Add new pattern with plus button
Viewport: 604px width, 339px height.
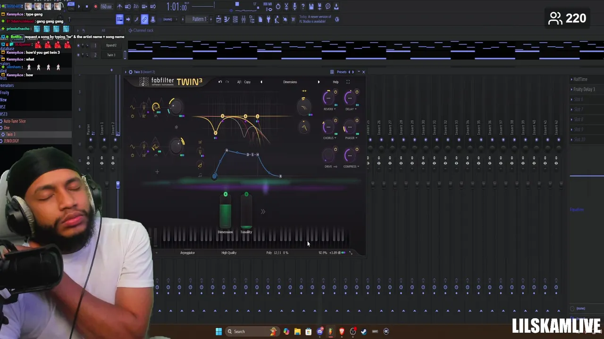point(210,19)
